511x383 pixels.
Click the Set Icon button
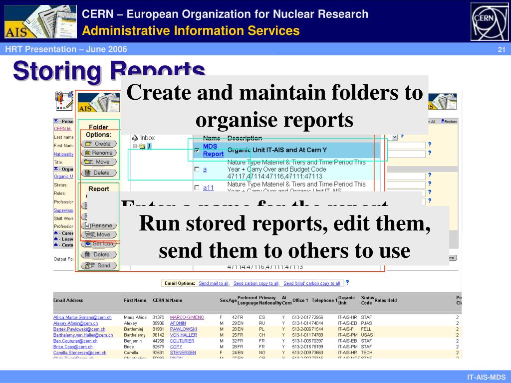click(99, 243)
